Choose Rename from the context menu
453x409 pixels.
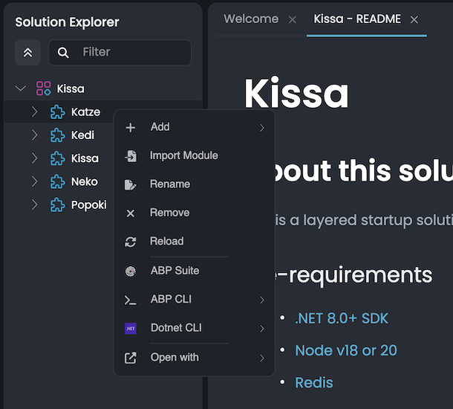pos(169,184)
